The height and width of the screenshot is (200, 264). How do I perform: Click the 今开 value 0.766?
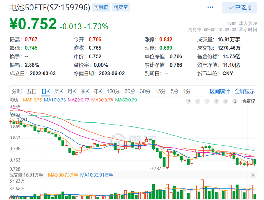point(95,40)
